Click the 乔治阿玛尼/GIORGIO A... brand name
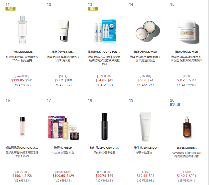Screen dimensions: 209x185 pyautogui.click(x=22, y=148)
